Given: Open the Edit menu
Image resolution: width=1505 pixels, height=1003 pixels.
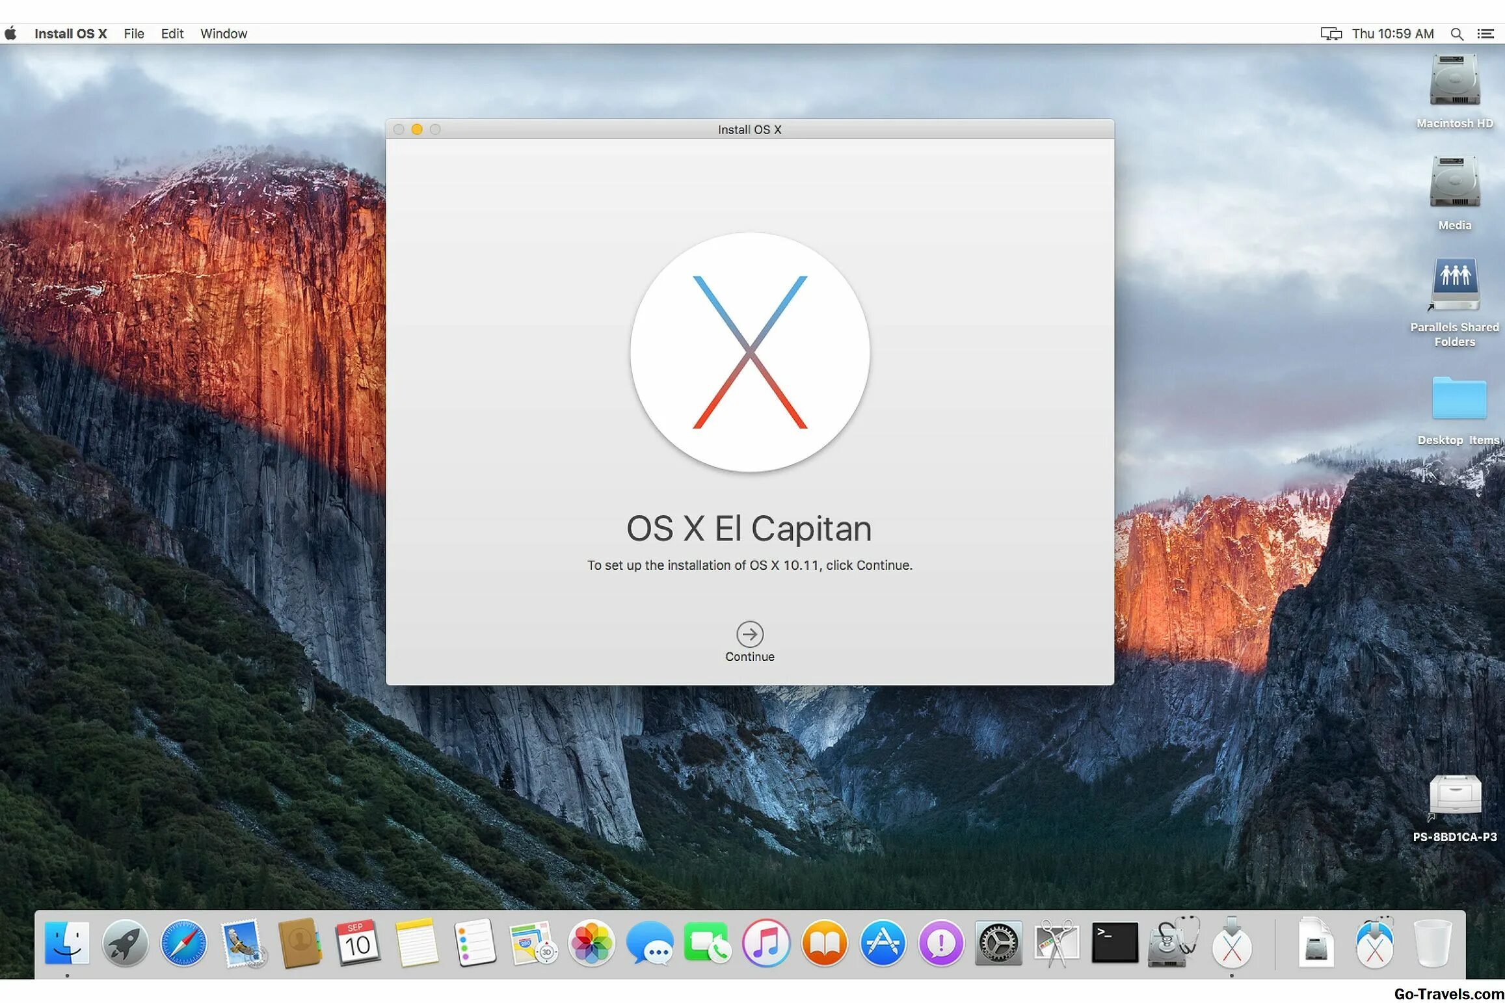Looking at the screenshot, I should 172,34.
